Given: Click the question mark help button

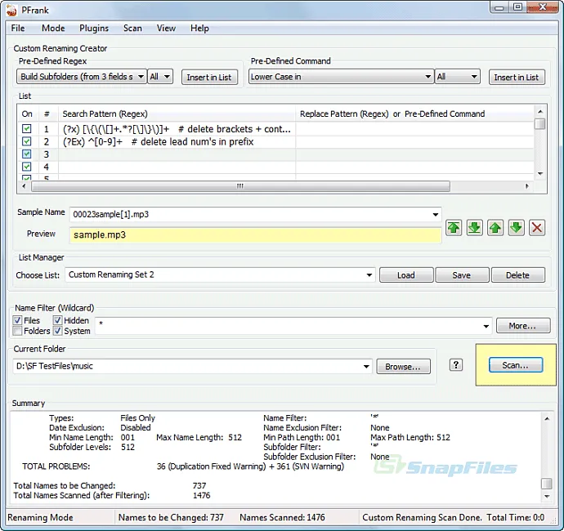Looking at the screenshot, I should tap(457, 365).
